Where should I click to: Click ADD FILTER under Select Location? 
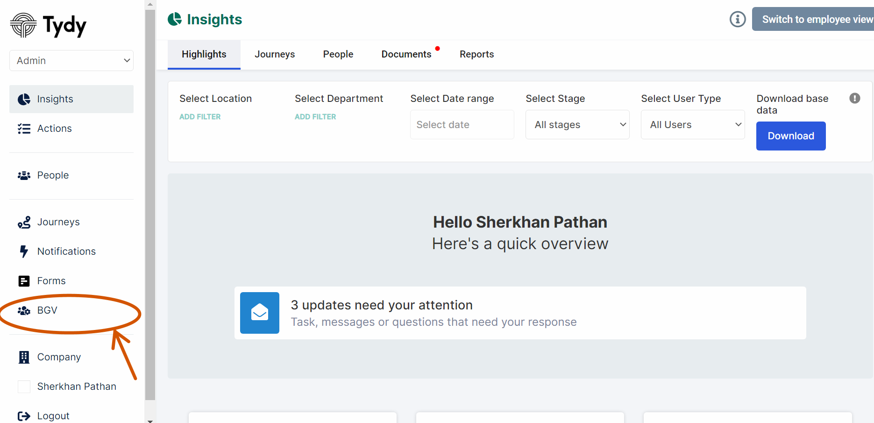click(x=200, y=117)
